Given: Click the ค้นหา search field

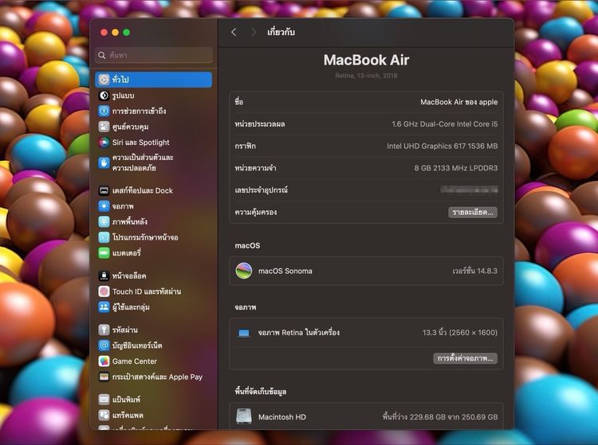Looking at the screenshot, I should click(x=154, y=55).
